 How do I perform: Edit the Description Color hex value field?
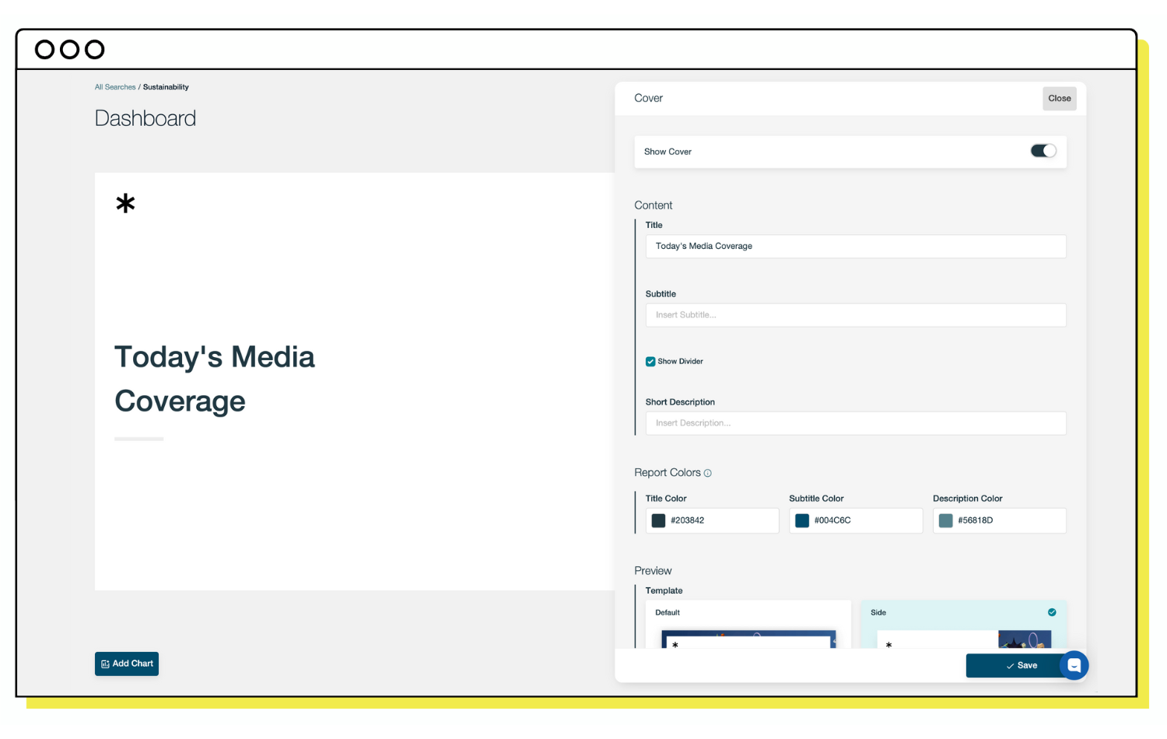1008,520
